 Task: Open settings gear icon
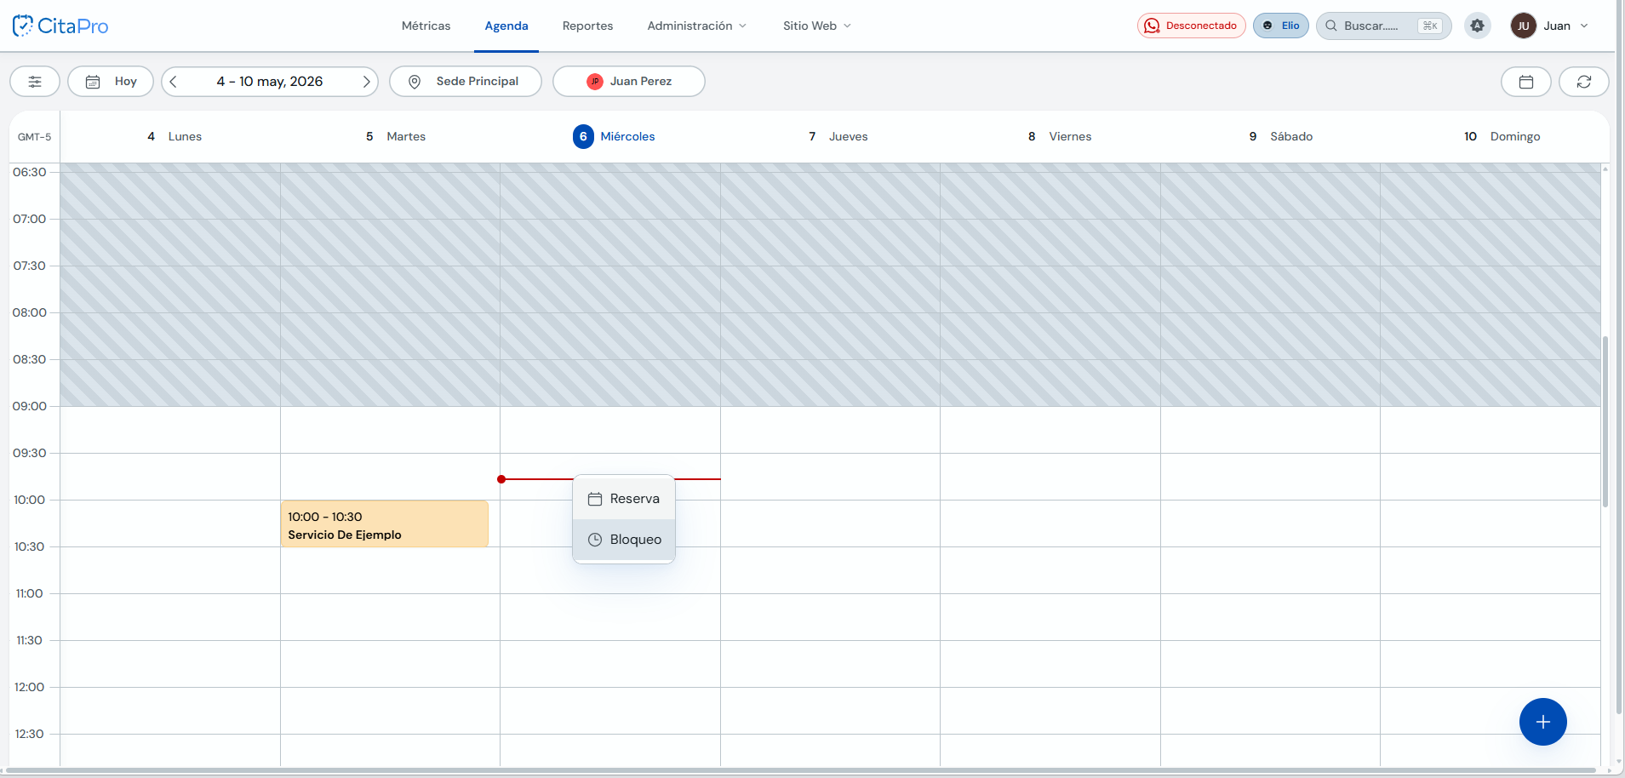(1478, 26)
